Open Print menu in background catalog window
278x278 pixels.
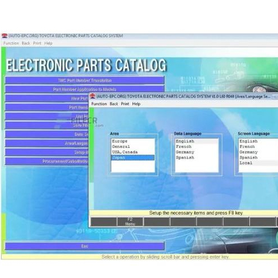37,43
